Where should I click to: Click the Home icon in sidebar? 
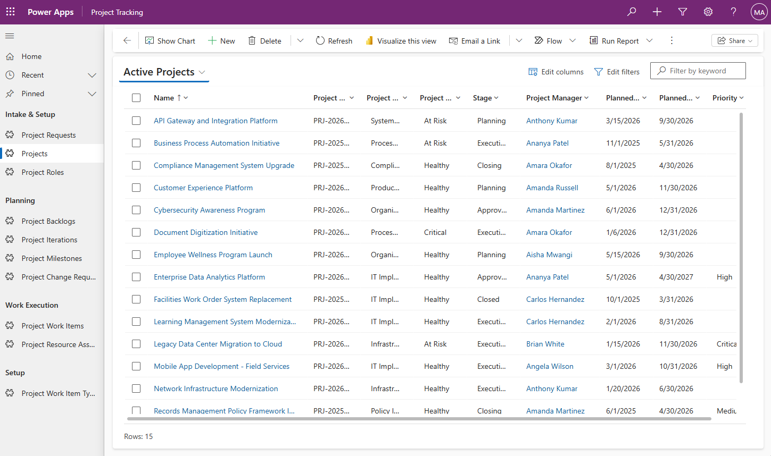click(x=10, y=56)
